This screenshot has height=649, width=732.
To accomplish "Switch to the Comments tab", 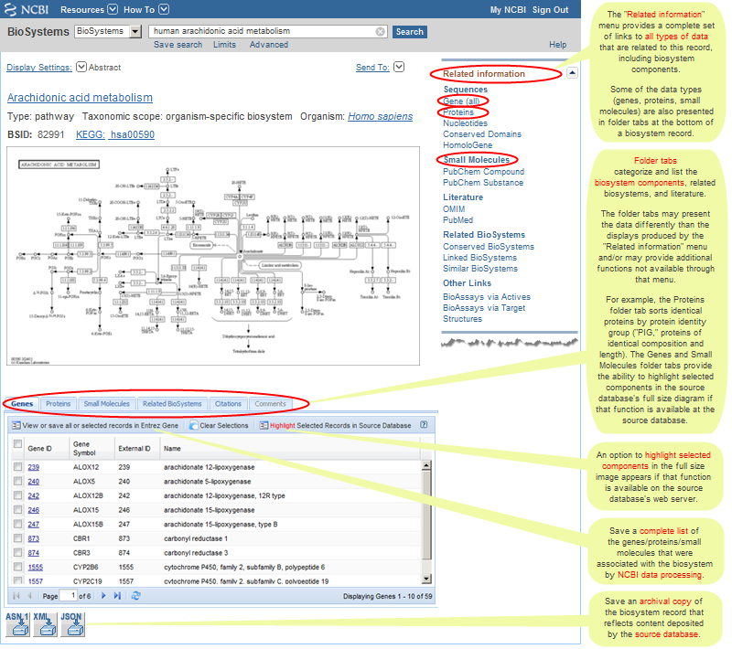I will click(270, 404).
